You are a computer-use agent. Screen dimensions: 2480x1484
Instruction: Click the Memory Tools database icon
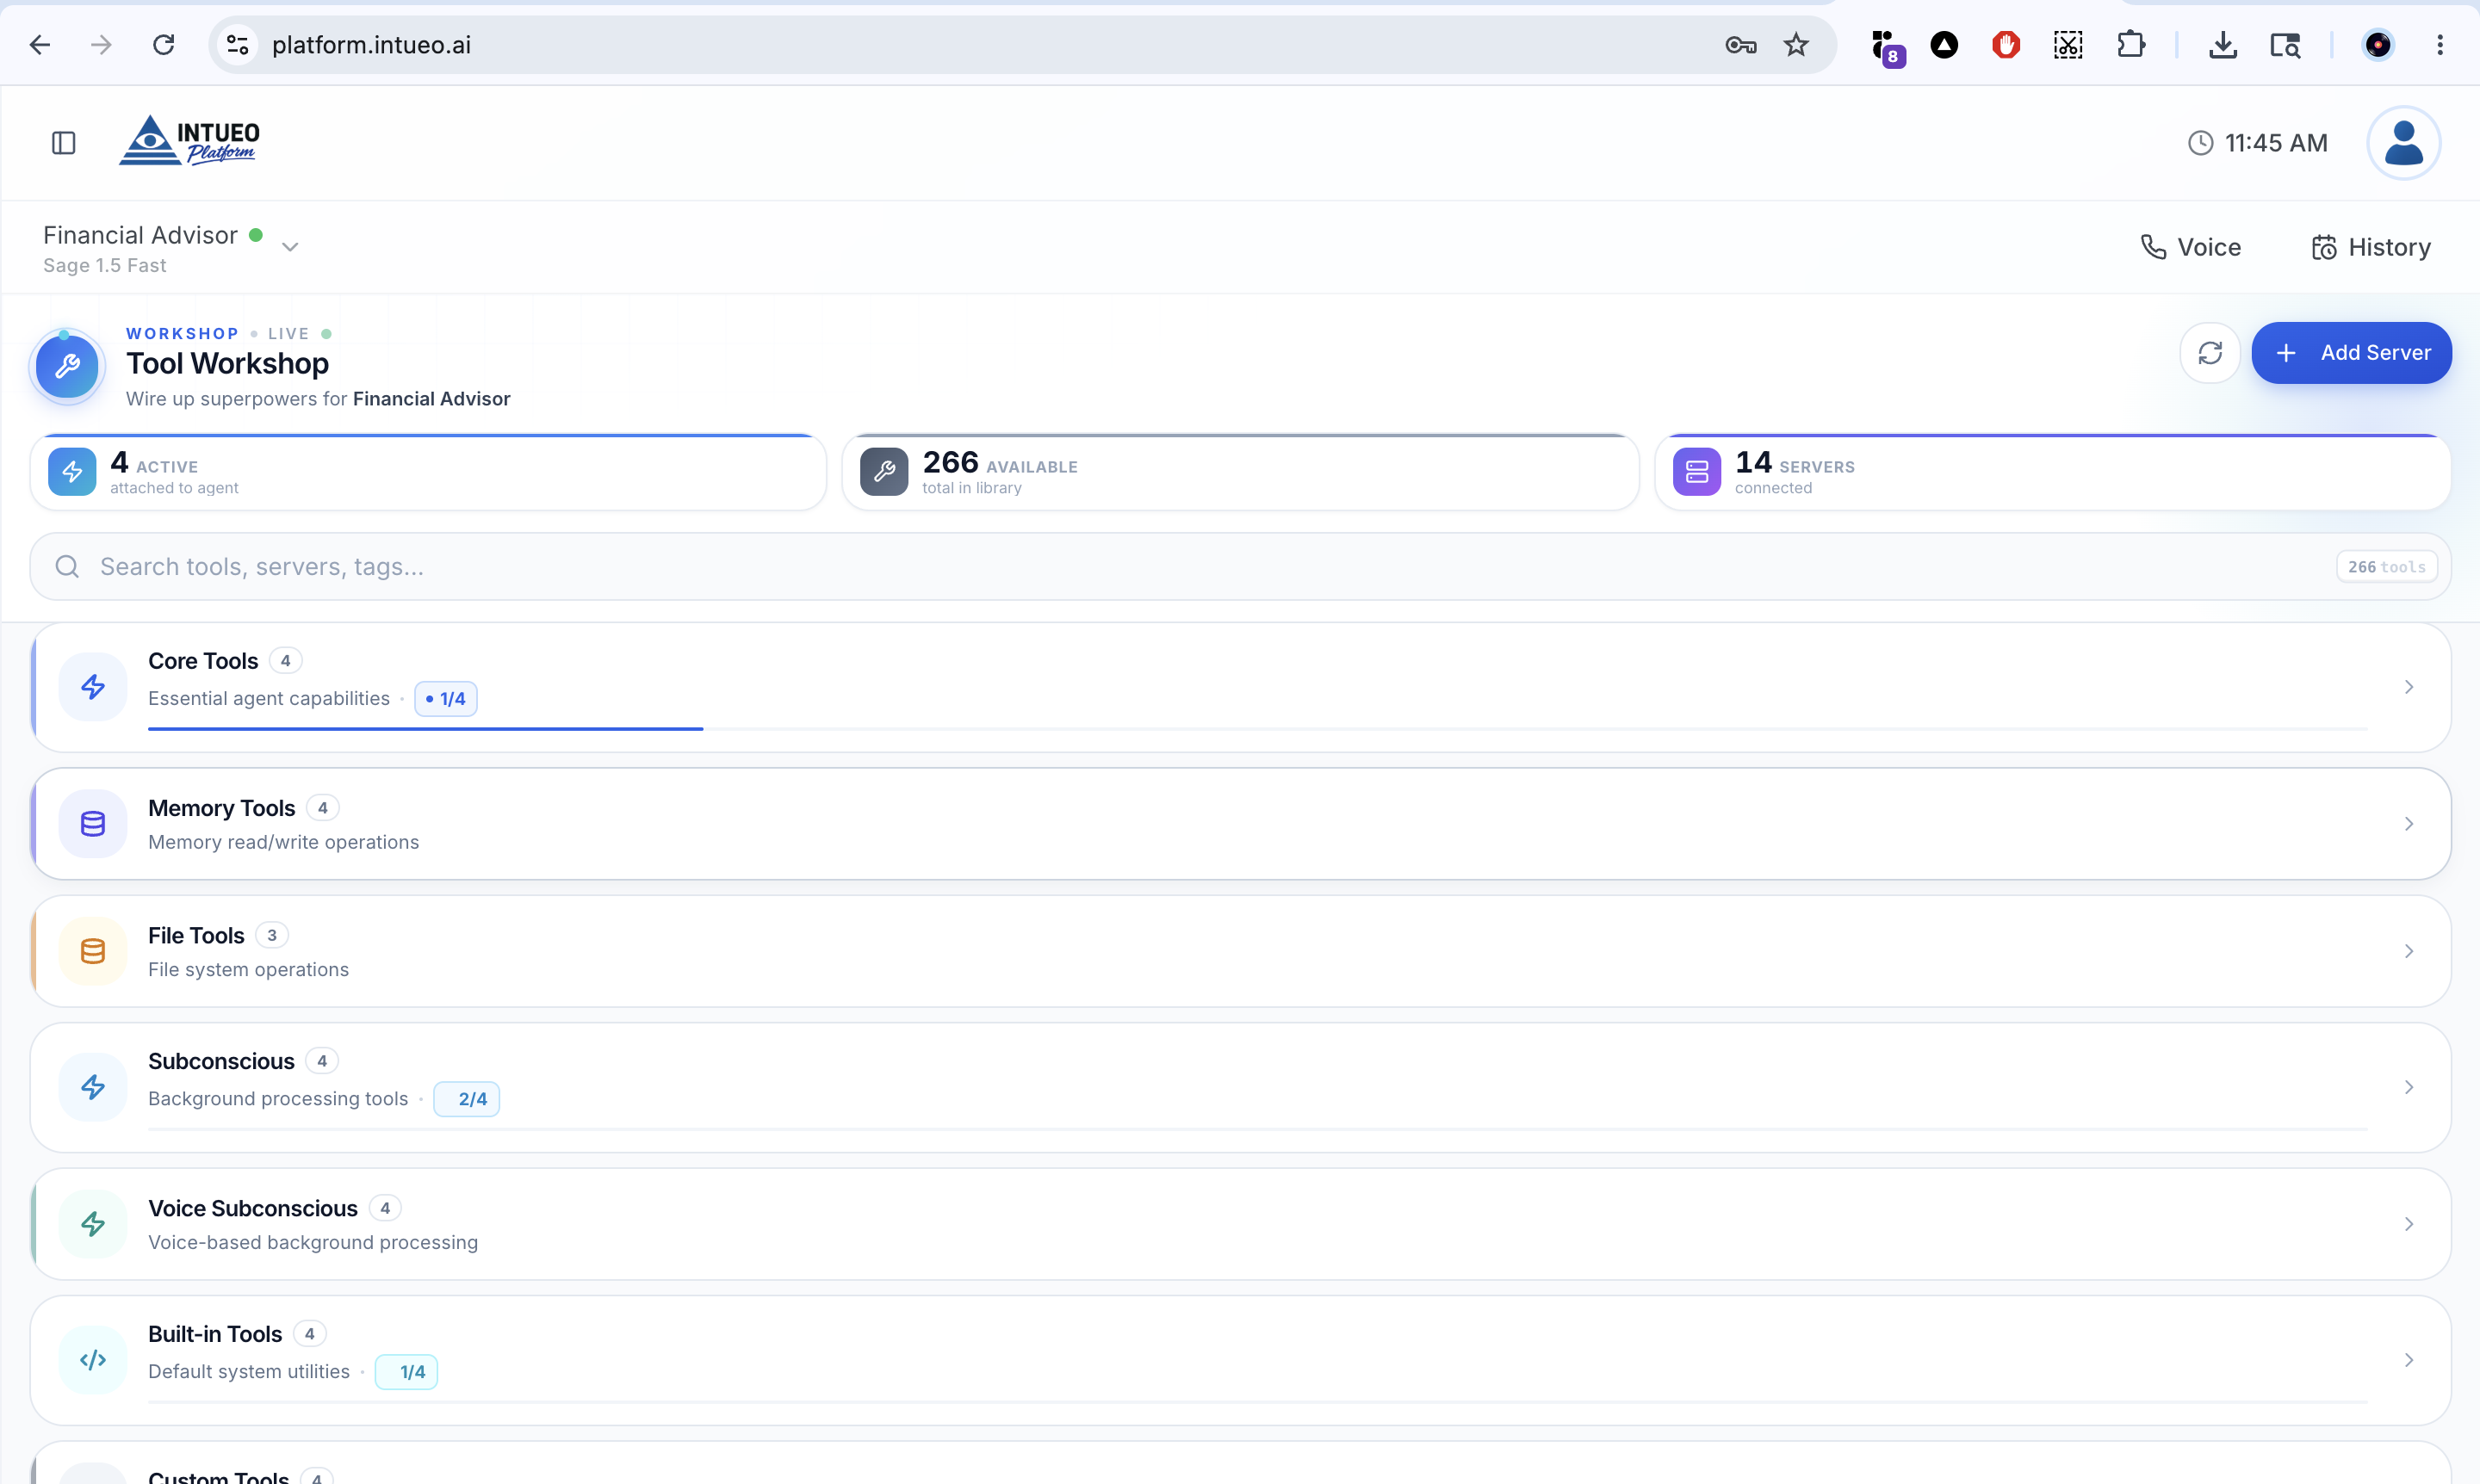coord(93,824)
